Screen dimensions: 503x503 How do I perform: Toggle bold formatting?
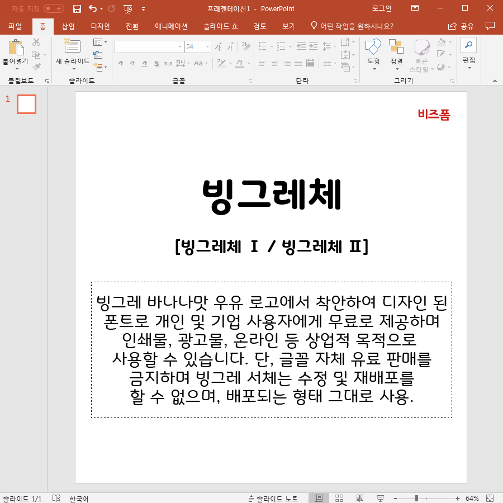(120, 63)
